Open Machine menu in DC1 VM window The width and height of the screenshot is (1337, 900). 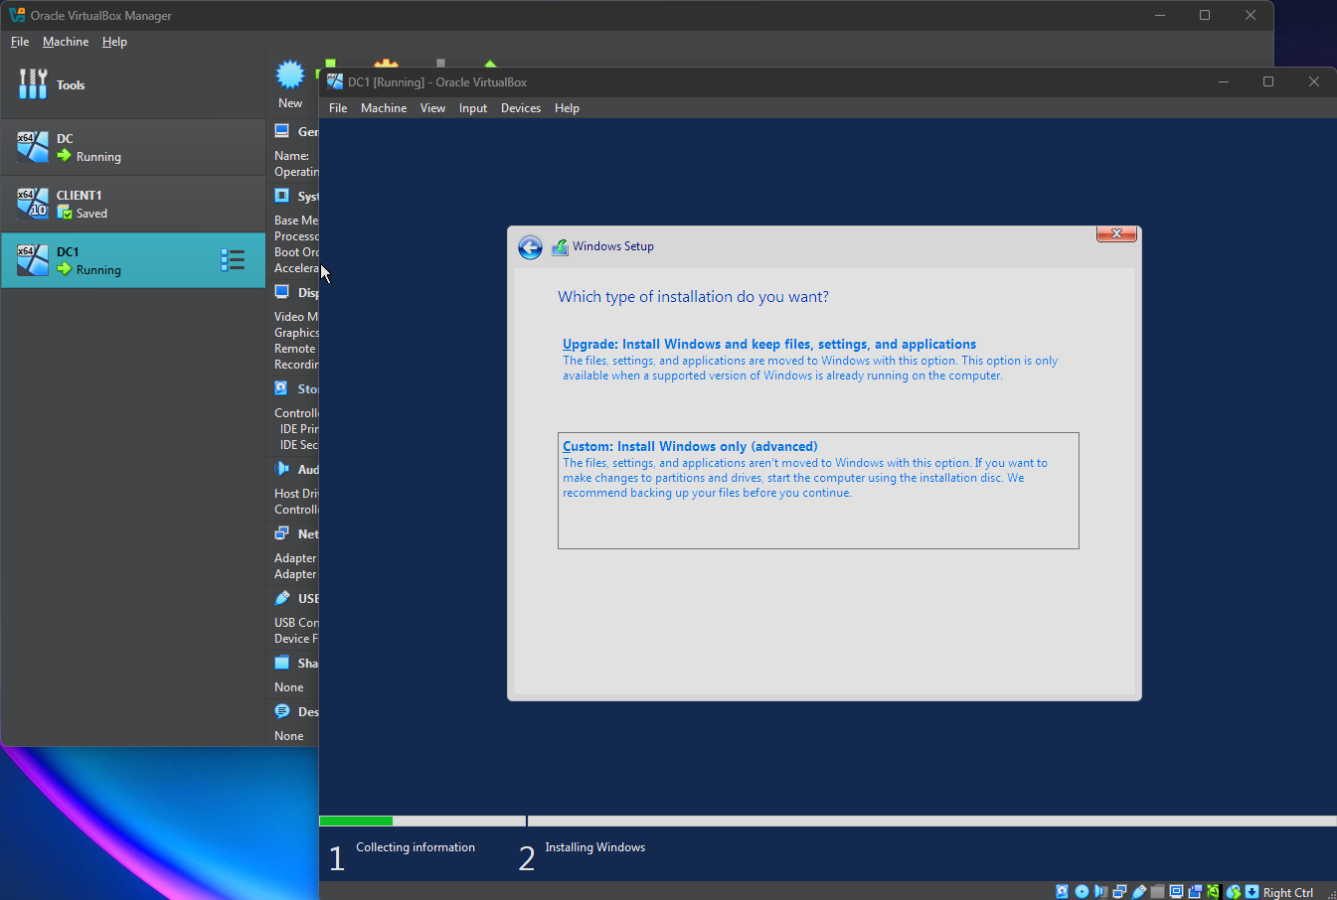pyautogui.click(x=384, y=108)
